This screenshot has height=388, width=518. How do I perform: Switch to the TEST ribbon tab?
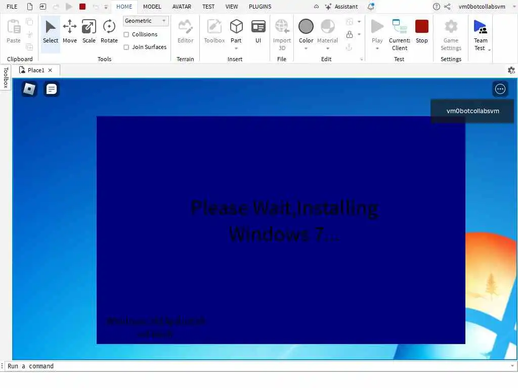(208, 6)
